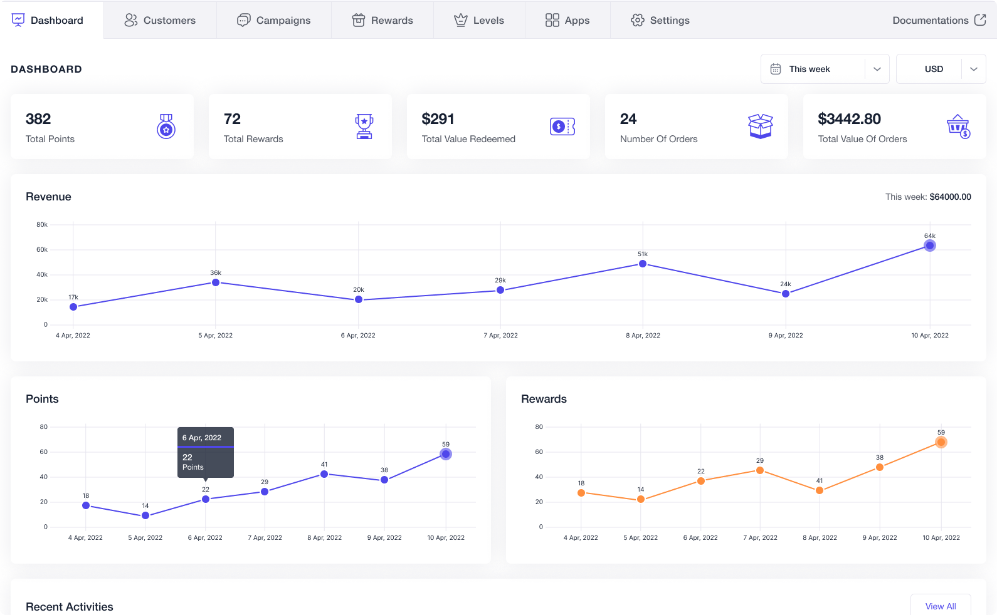Select the 20k point on Revenue chart

coord(359,299)
